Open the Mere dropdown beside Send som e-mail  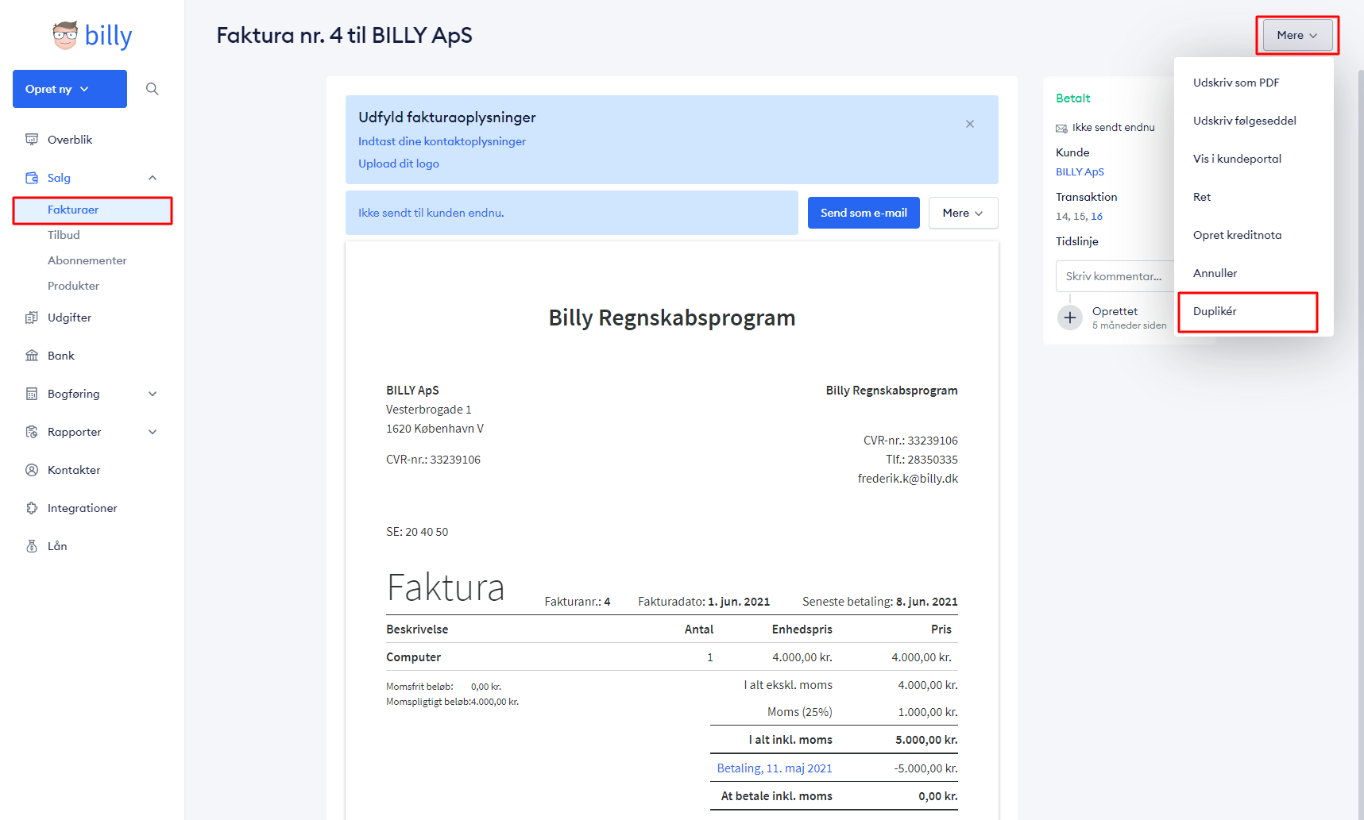tap(963, 213)
